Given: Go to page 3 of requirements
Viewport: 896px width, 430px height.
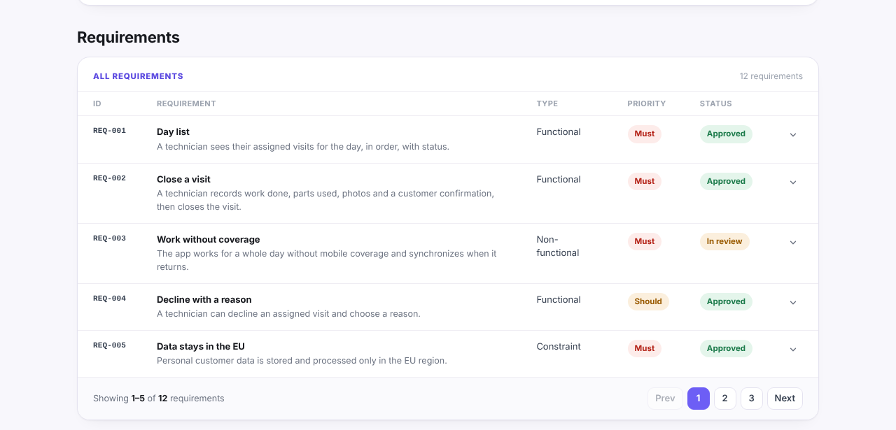Looking at the screenshot, I should pos(751,399).
